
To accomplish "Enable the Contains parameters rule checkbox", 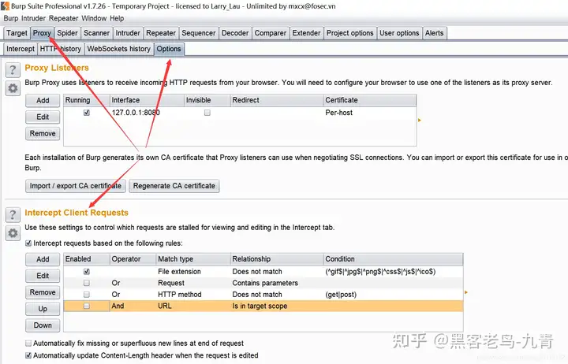I will (87, 283).
